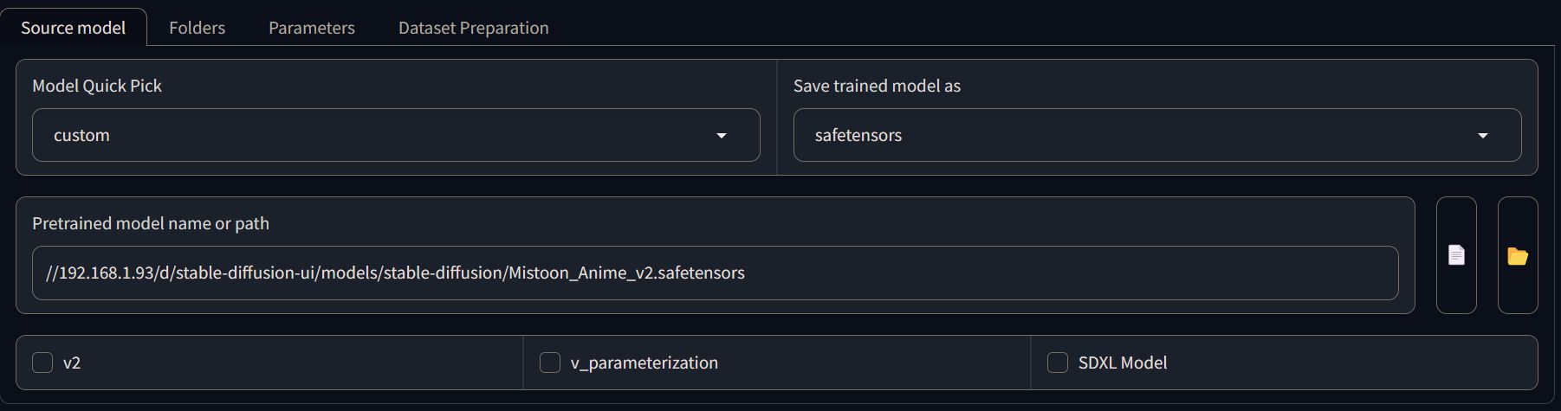Click the 'v_parameterization' label text

coord(644,363)
